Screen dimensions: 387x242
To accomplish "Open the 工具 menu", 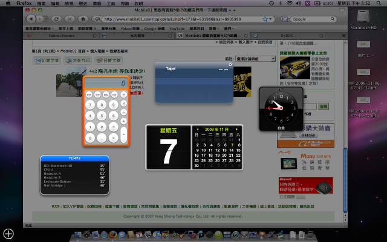I will (111, 4).
